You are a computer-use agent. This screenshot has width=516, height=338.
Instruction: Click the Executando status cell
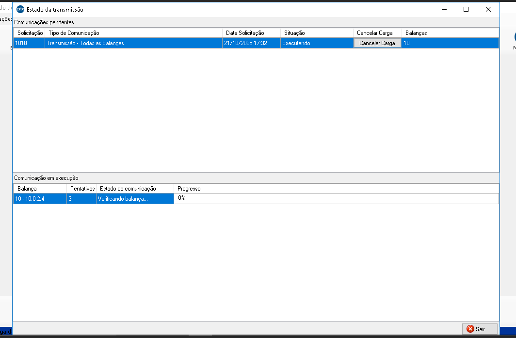316,43
